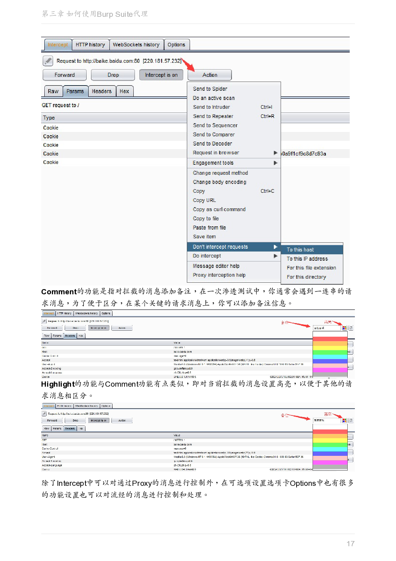Toggle the 'Intercept is on' button in the large screenshot
This screenshot has height=561, width=396.
coord(161,75)
